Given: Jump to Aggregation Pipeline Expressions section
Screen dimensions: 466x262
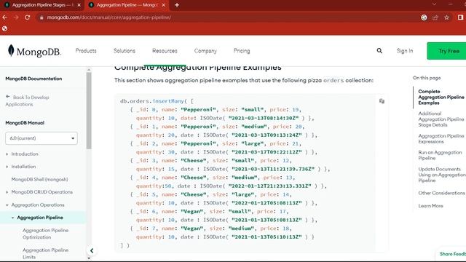Looking at the screenshot, I should [x=441, y=139].
